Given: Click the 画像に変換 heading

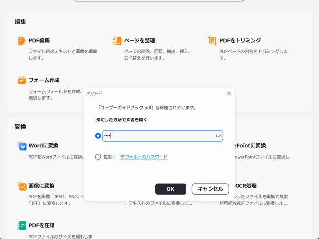Looking at the screenshot, I should pyautogui.click(x=42, y=186).
